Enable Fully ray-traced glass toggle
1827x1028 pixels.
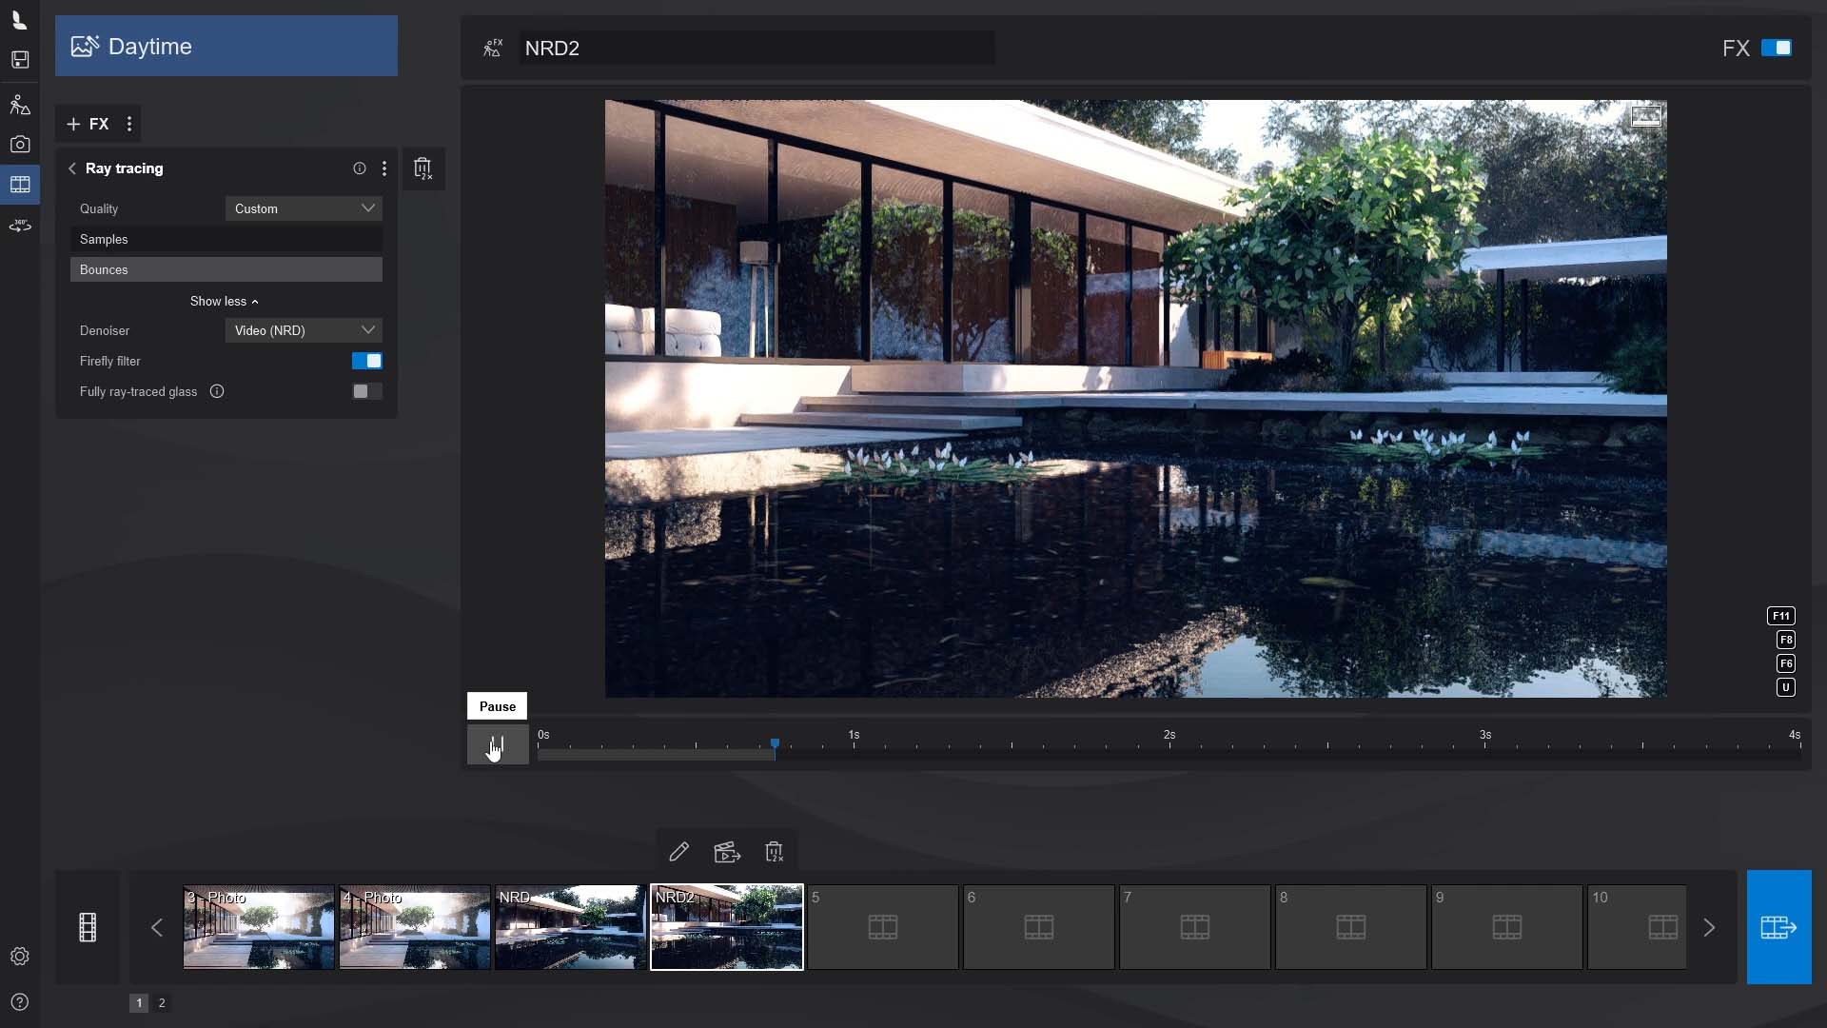click(366, 391)
